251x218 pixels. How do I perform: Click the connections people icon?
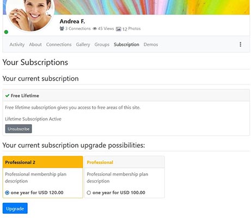pyautogui.click(x=62, y=28)
